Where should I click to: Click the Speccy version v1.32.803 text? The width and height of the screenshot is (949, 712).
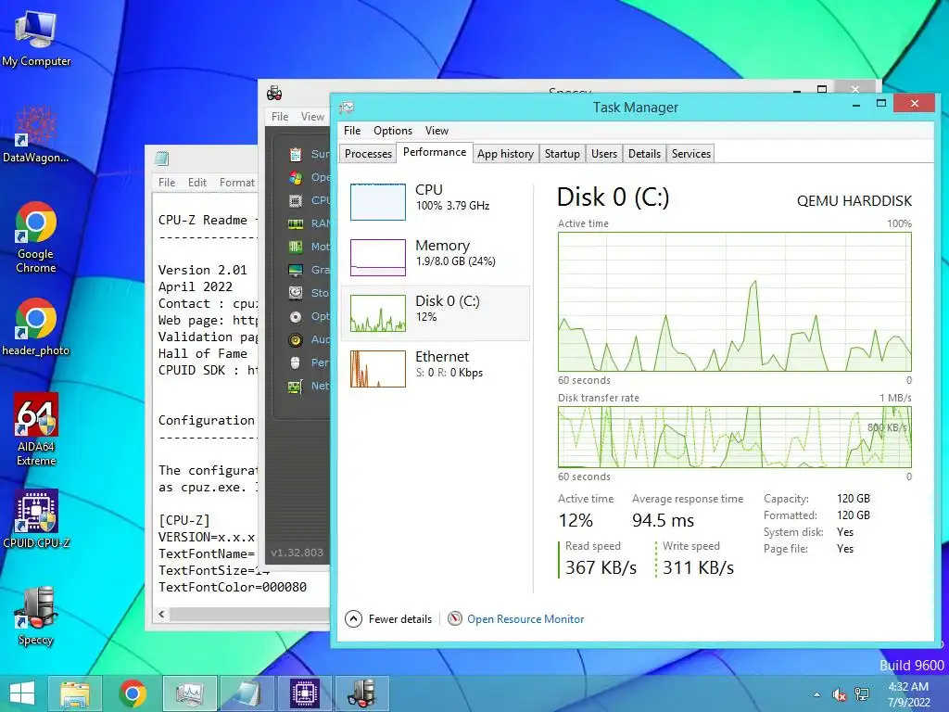click(297, 553)
